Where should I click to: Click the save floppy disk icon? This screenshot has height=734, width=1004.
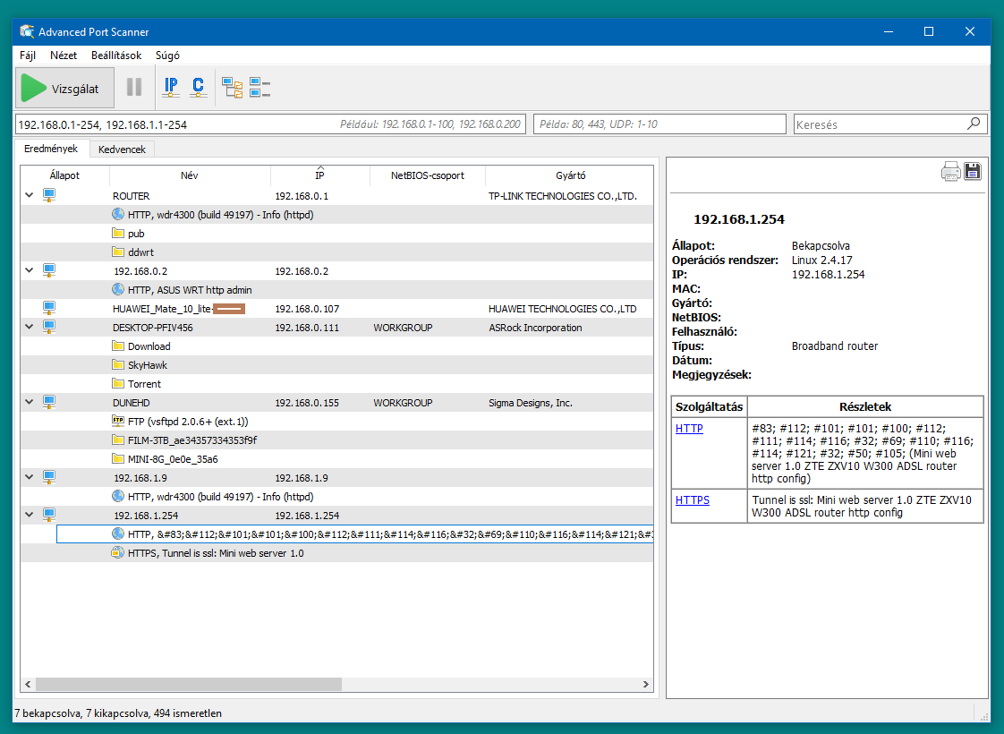tap(973, 171)
